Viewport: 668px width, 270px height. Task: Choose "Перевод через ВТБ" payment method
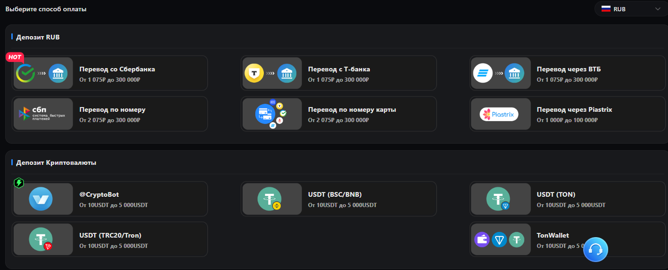pyautogui.click(x=569, y=69)
